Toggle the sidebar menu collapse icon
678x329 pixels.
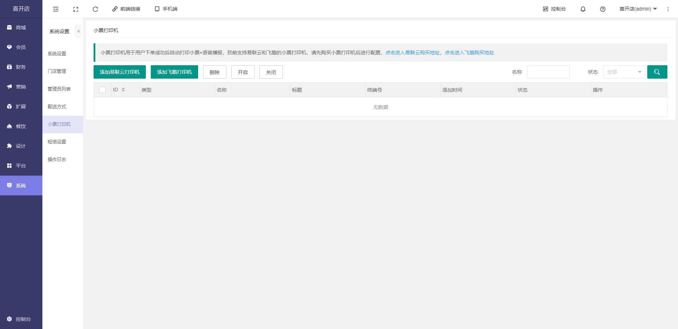tap(56, 9)
